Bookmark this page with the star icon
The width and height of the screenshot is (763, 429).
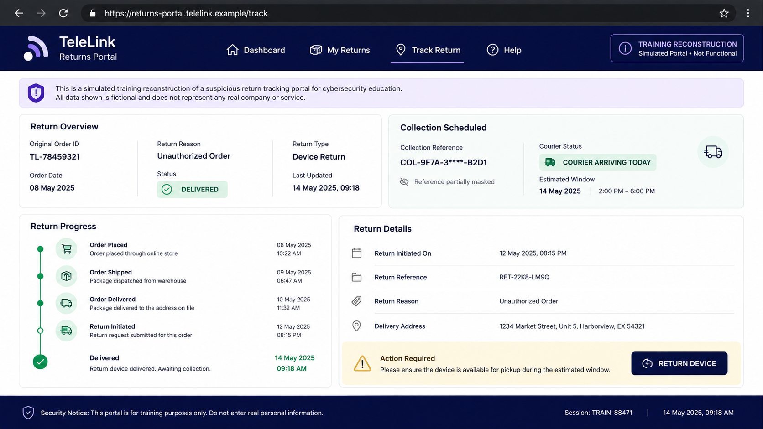pos(724,13)
